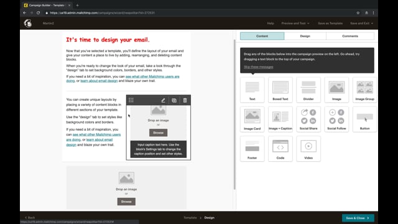Open 'see what other Mailchimp users' link in left column
The image size is (398, 224).
[97, 134]
